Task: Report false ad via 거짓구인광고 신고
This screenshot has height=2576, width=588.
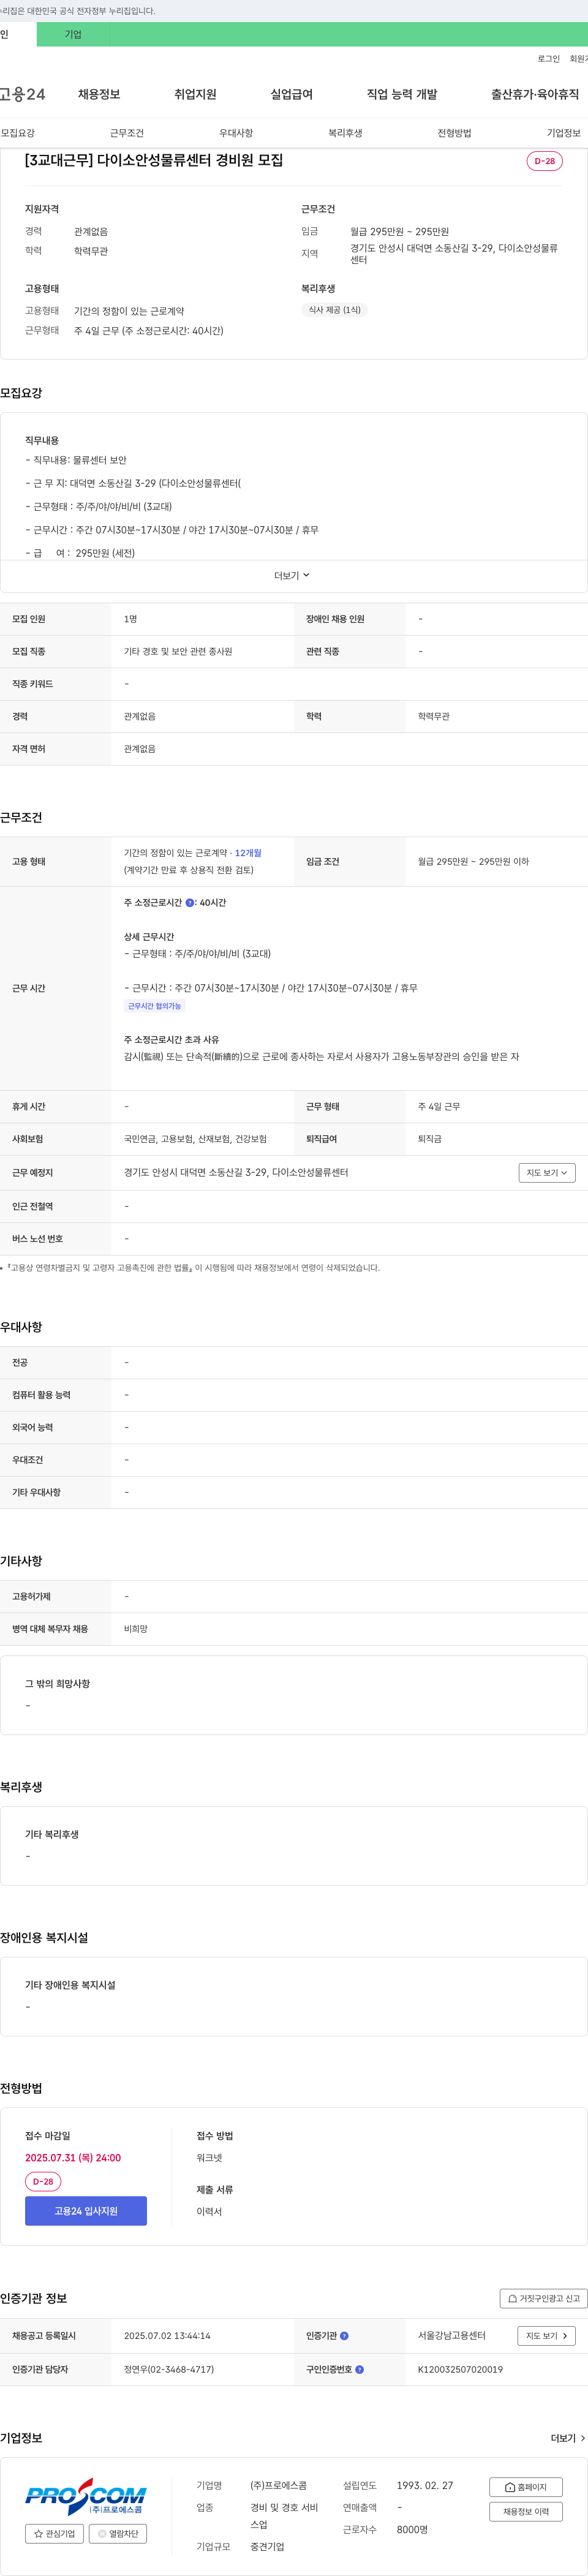Action: point(543,2298)
